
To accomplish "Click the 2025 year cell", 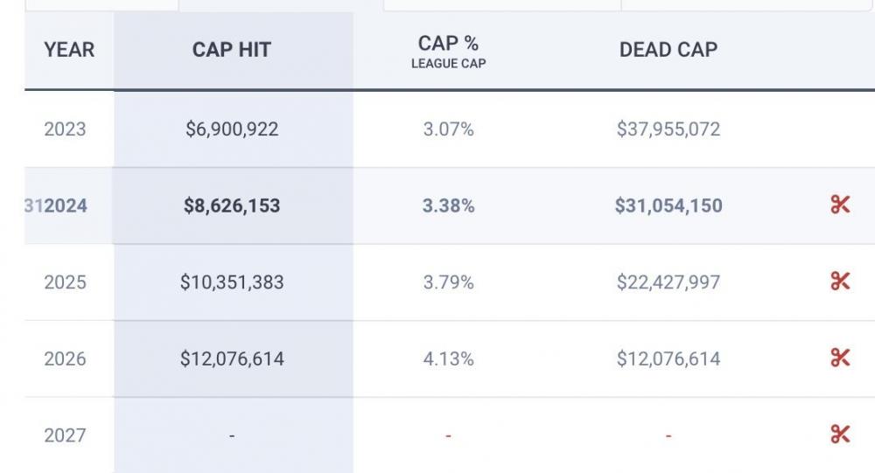I will click(66, 282).
